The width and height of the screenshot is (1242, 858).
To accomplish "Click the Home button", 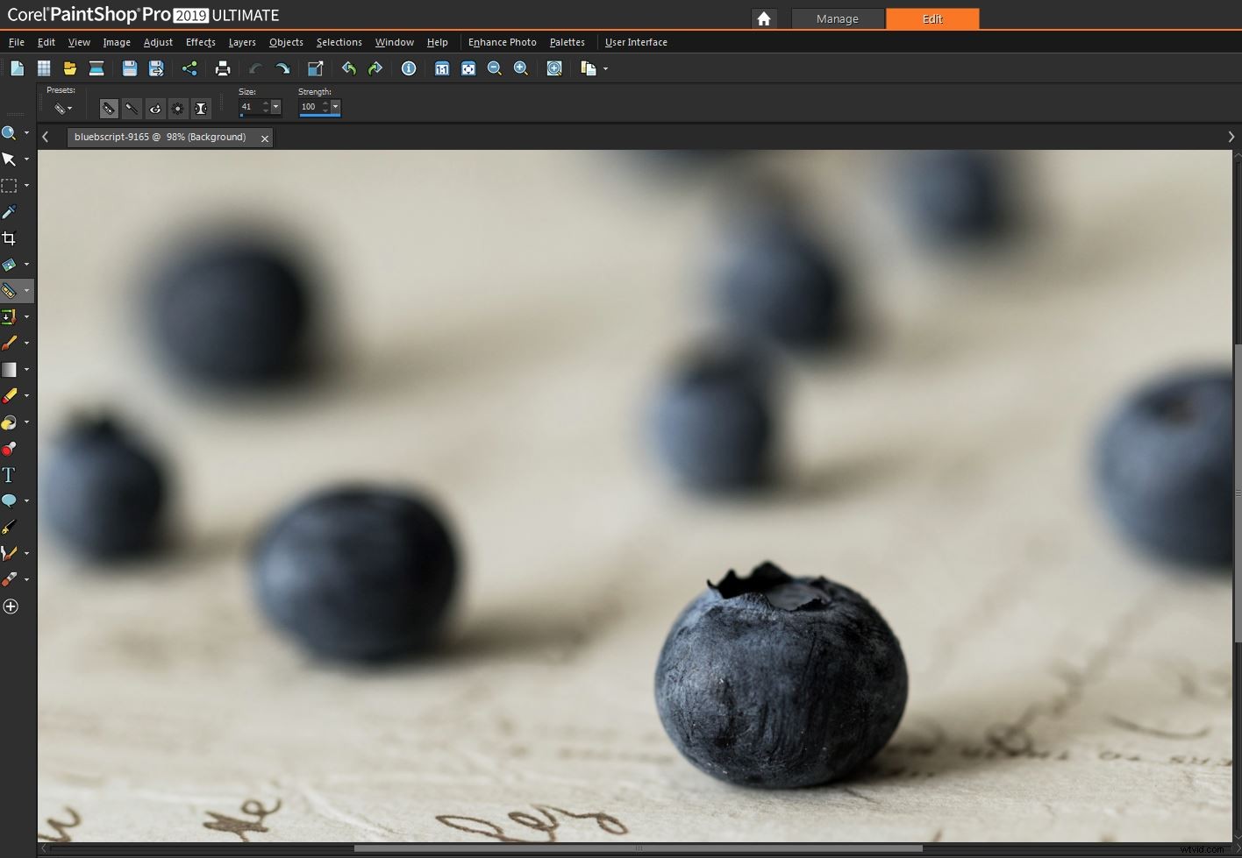I will tap(763, 18).
